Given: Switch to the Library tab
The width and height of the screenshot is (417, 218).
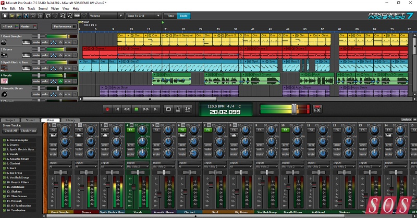Looking at the screenshot, I should [x=70, y=120].
